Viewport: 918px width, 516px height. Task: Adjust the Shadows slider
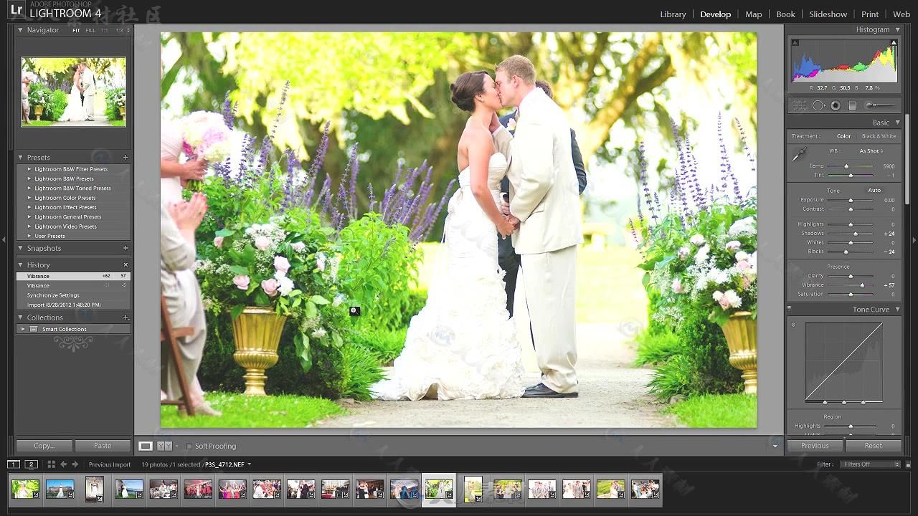point(855,234)
